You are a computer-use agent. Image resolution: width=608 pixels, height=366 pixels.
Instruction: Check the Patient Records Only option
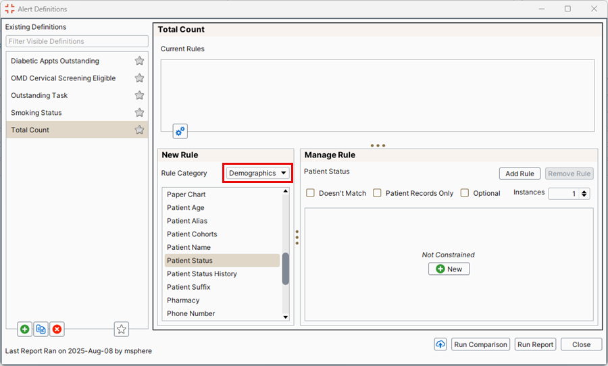(378, 193)
